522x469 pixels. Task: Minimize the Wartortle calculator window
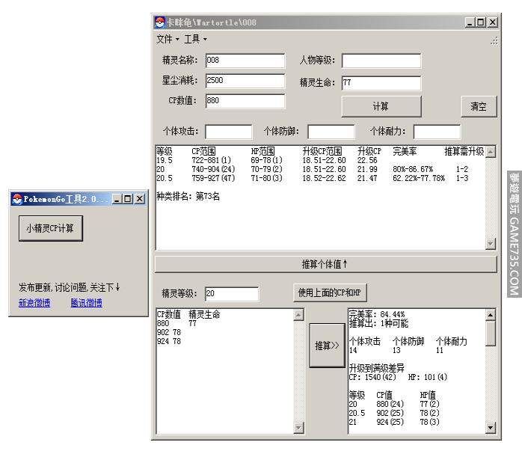[x=470, y=22]
